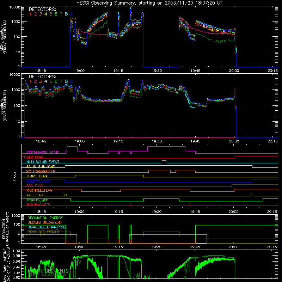Click the REAR_DEC_CHAN/128 legend entry
The image size is (282, 282).
click(x=47, y=227)
